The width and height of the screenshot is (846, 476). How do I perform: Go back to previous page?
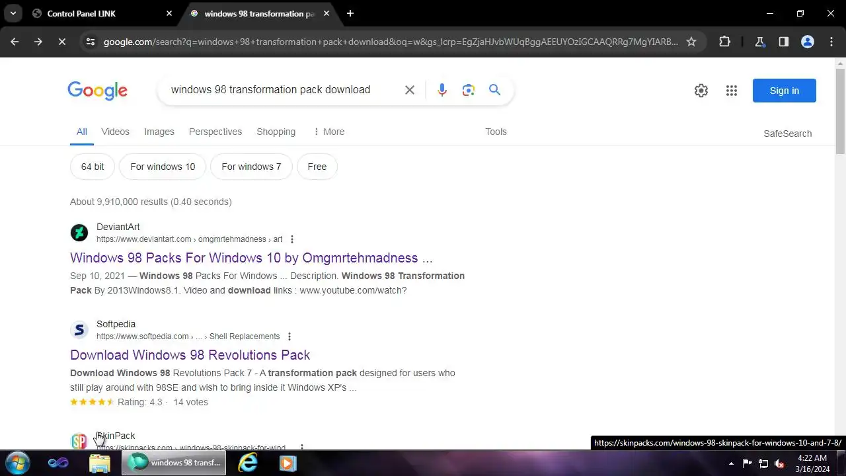(x=15, y=42)
